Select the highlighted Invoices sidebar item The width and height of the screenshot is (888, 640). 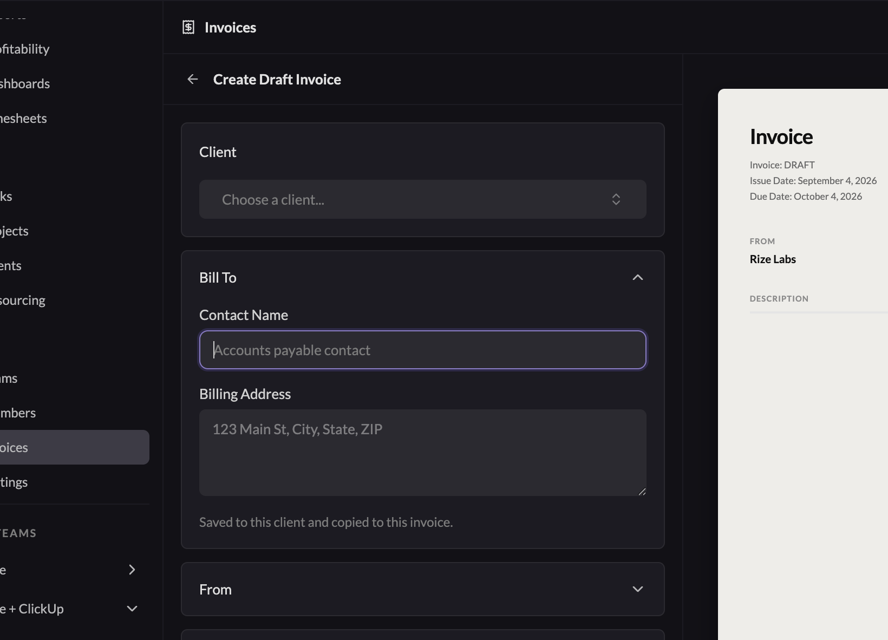click(x=75, y=447)
